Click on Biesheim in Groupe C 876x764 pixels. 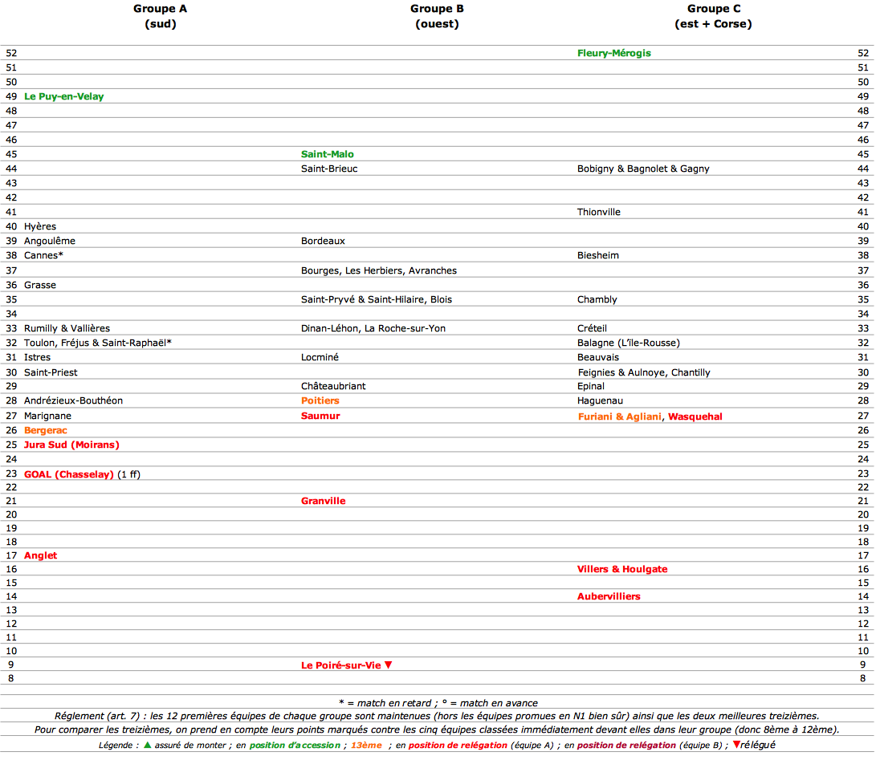597,255
